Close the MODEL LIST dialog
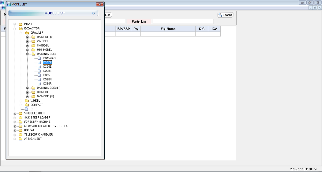The width and height of the screenshot is (322, 172). pos(100,4)
